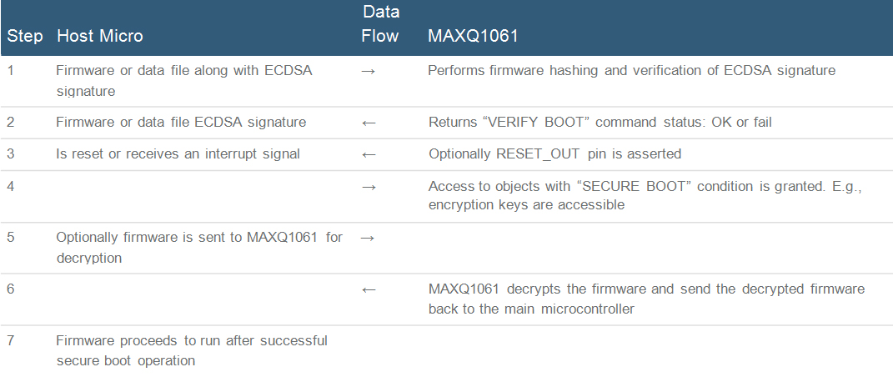
Task: Click 'Firmware or data file ECDSA signature' text
Action: [181, 123]
